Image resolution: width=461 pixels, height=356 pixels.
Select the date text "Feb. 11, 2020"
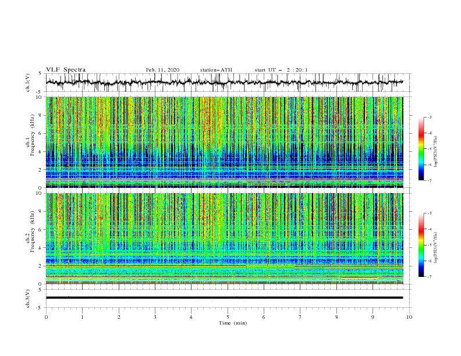[162, 70]
